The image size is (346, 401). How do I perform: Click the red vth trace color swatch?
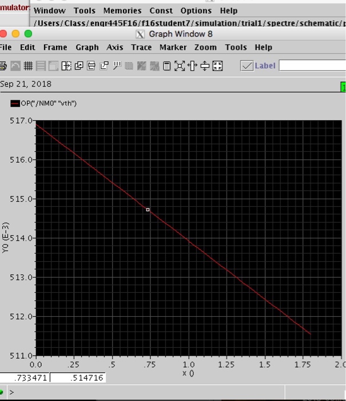pos(15,104)
